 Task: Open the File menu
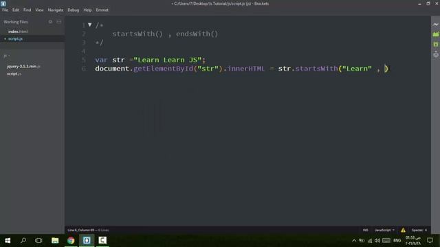5,10
